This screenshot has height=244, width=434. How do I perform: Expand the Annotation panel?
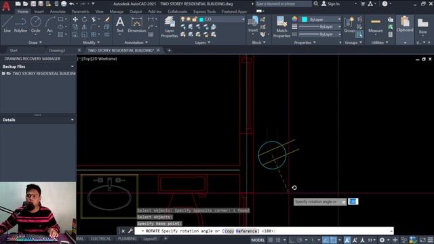click(x=136, y=43)
